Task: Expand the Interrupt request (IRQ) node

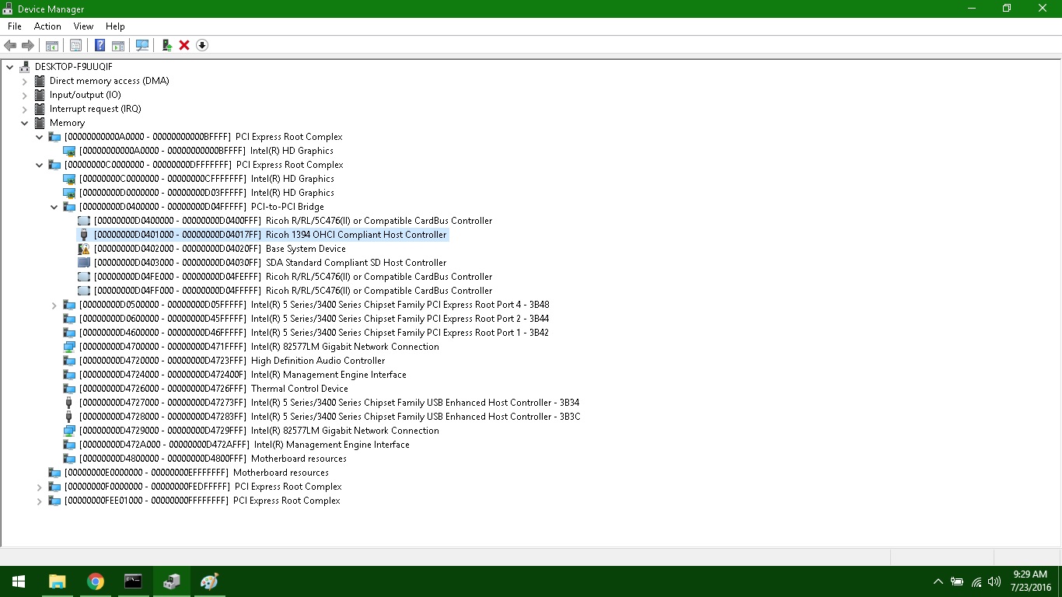Action: point(25,109)
